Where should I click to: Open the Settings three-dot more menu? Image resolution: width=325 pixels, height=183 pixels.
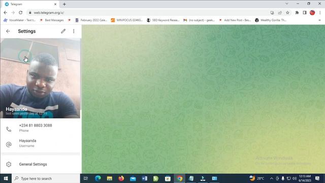tap(74, 31)
